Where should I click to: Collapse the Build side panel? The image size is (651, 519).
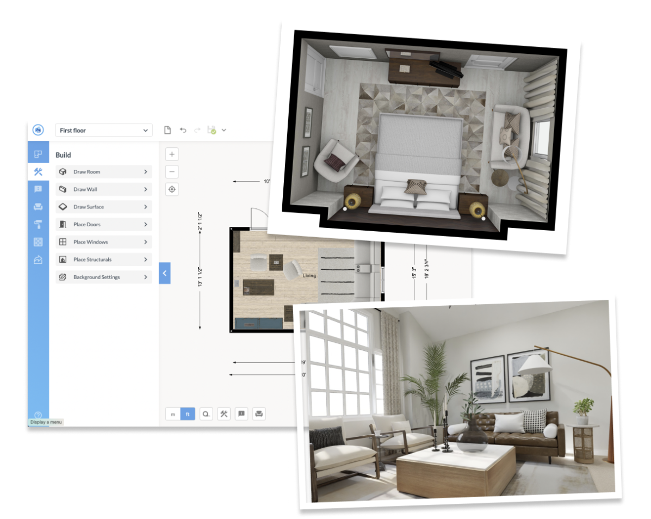[x=165, y=273]
